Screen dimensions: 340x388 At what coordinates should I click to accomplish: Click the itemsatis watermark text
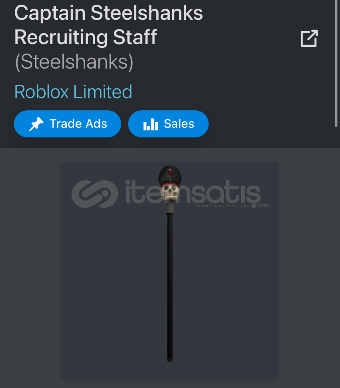(x=193, y=192)
